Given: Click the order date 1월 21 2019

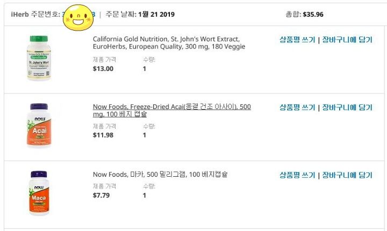Looking at the screenshot, I should (x=156, y=15).
